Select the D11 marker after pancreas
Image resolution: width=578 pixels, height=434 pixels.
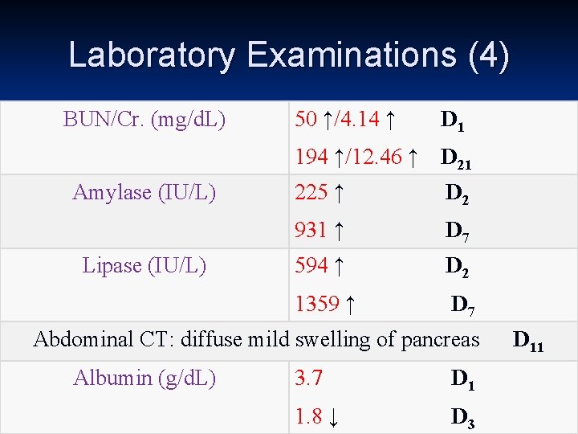(x=528, y=342)
